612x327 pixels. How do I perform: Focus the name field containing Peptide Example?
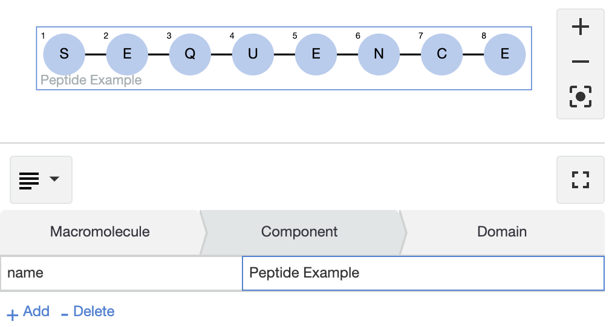point(423,273)
